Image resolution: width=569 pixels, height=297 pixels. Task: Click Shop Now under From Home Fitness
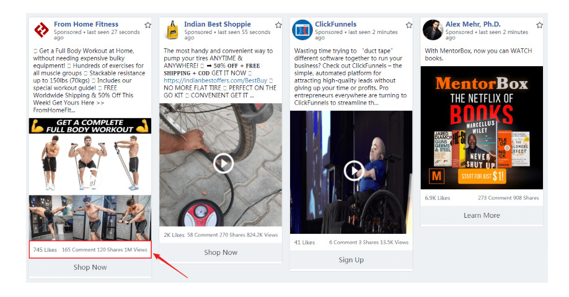(90, 267)
